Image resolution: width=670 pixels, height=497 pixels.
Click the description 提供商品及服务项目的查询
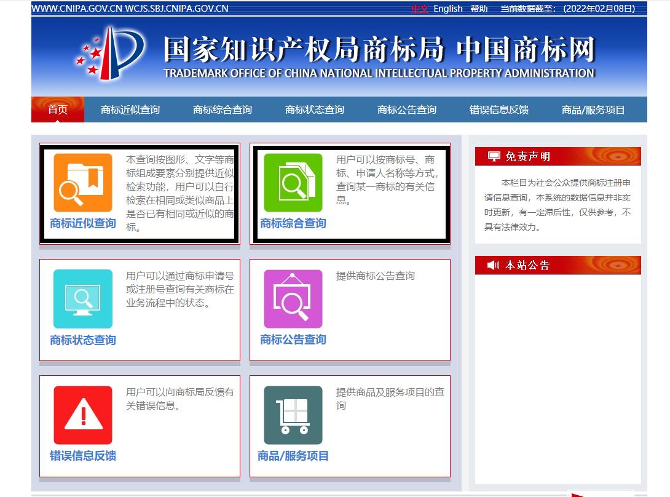(x=390, y=399)
